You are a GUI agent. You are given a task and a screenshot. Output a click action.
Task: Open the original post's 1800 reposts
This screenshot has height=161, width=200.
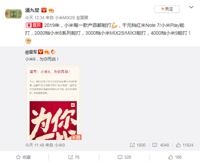click(137, 145)
